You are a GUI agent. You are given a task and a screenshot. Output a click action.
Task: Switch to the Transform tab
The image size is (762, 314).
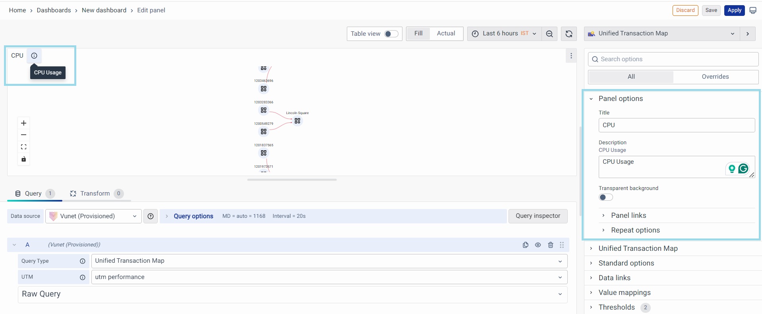coord(95,194)
